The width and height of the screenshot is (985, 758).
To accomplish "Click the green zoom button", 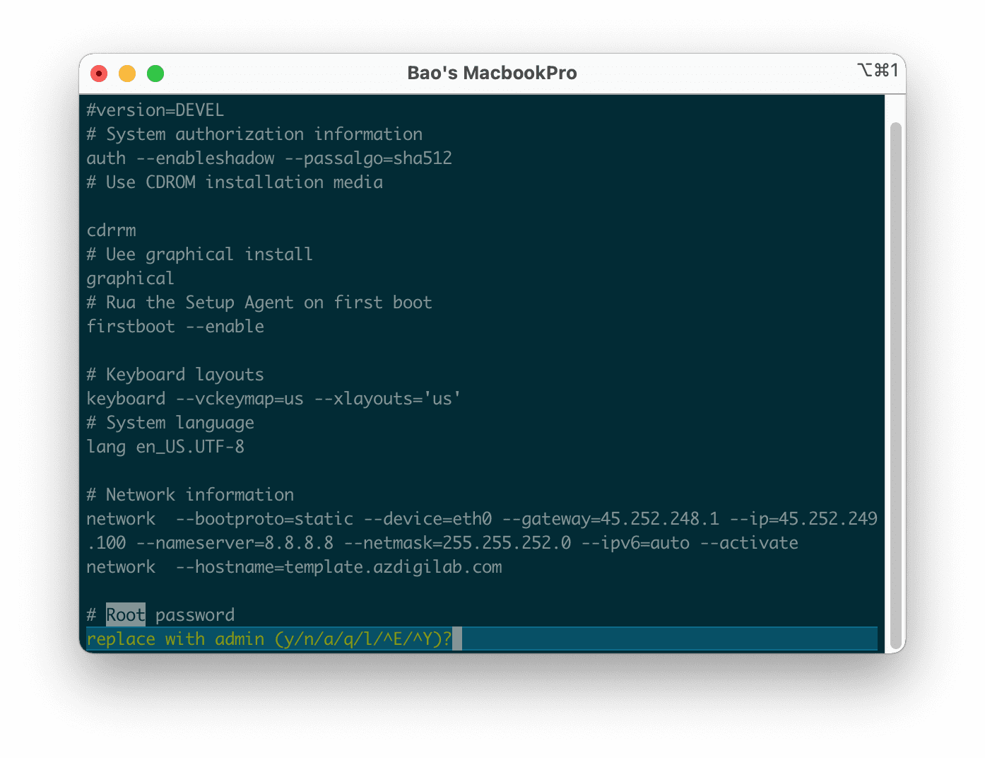I will tap(155, 73).
